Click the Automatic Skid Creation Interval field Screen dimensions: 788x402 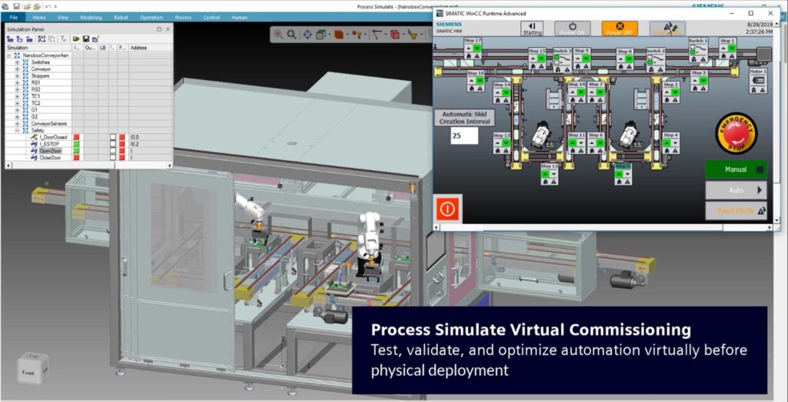pyautogui.click(x=464, y=136)
